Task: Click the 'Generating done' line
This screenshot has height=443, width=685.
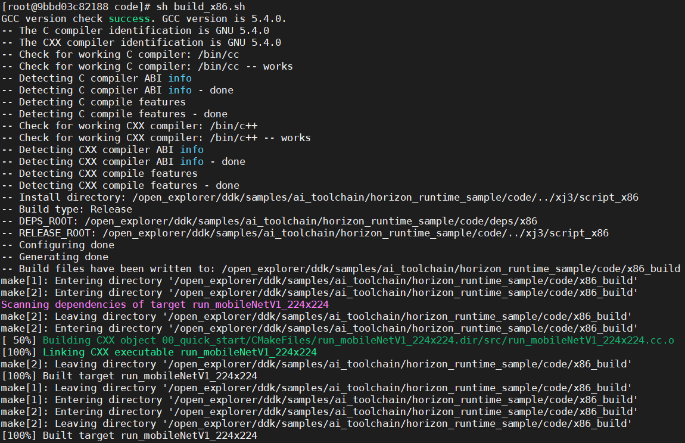Action: (x=55, y=257)
